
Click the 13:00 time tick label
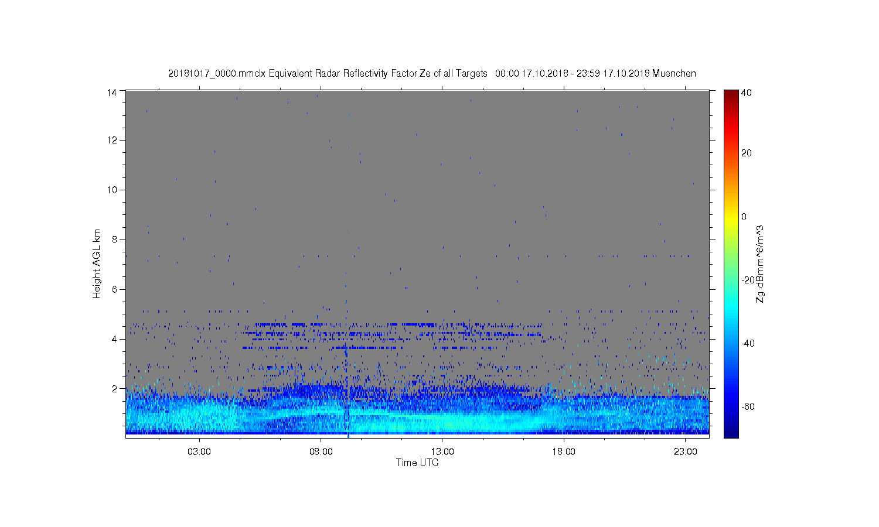[442, 452]
